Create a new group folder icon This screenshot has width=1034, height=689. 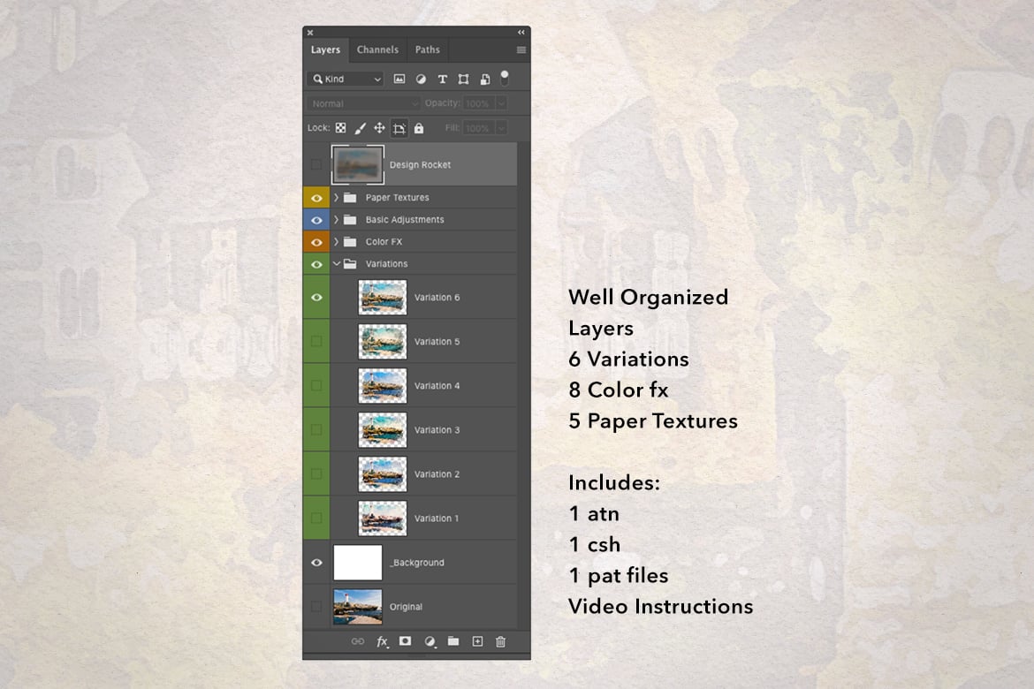453,641
